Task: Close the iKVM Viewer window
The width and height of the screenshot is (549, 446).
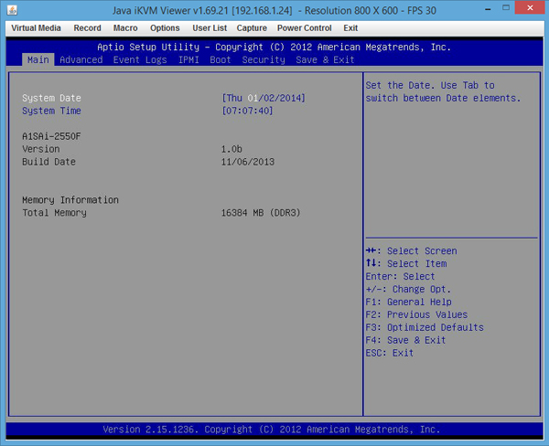Action: [530, 7]
